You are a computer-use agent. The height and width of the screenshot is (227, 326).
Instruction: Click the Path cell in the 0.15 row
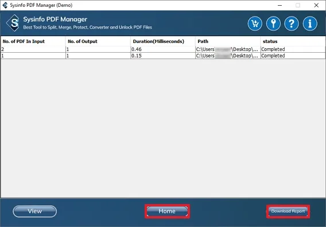(x=228, y=56)
